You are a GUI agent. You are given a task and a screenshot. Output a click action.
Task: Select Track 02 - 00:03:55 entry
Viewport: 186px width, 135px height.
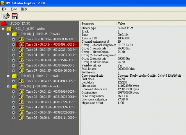pos(52,97)
